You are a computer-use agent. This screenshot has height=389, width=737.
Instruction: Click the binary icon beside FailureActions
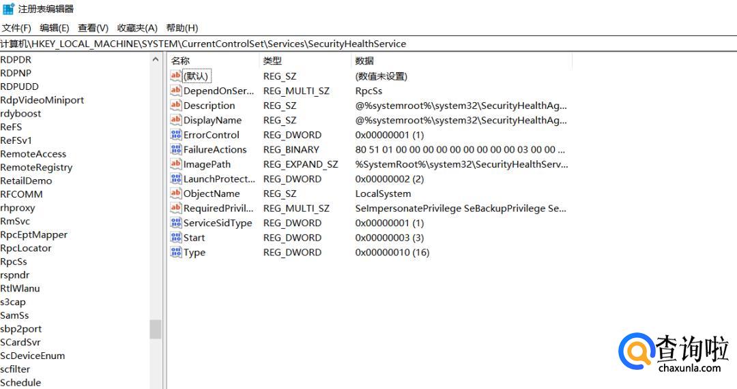(x=176, y=149)
